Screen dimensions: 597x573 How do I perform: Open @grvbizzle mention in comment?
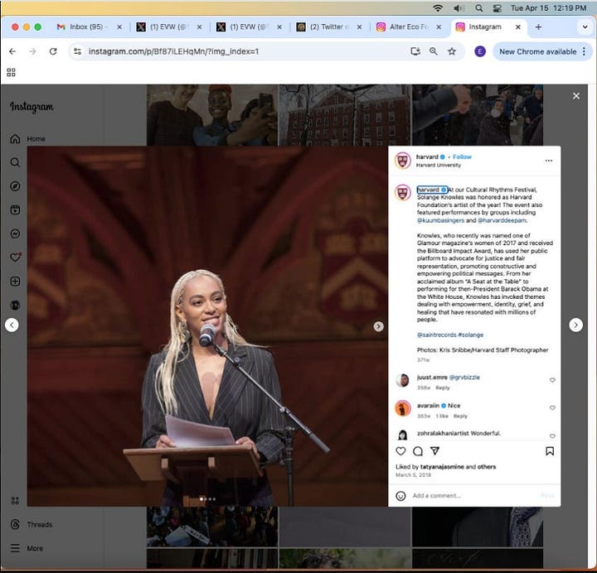click(x=464, y=378)
